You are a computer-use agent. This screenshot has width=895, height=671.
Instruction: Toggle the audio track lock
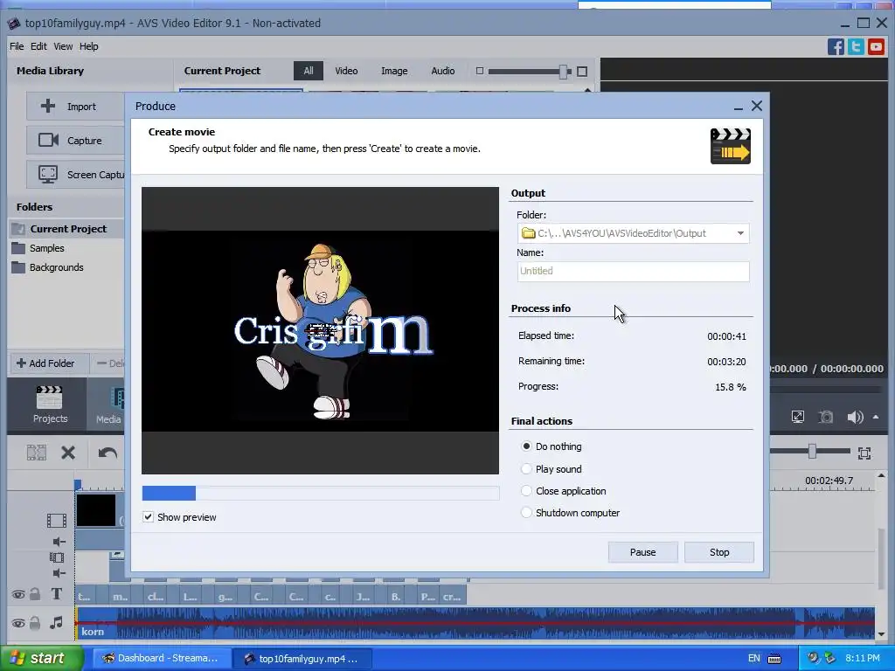[35, 622]
